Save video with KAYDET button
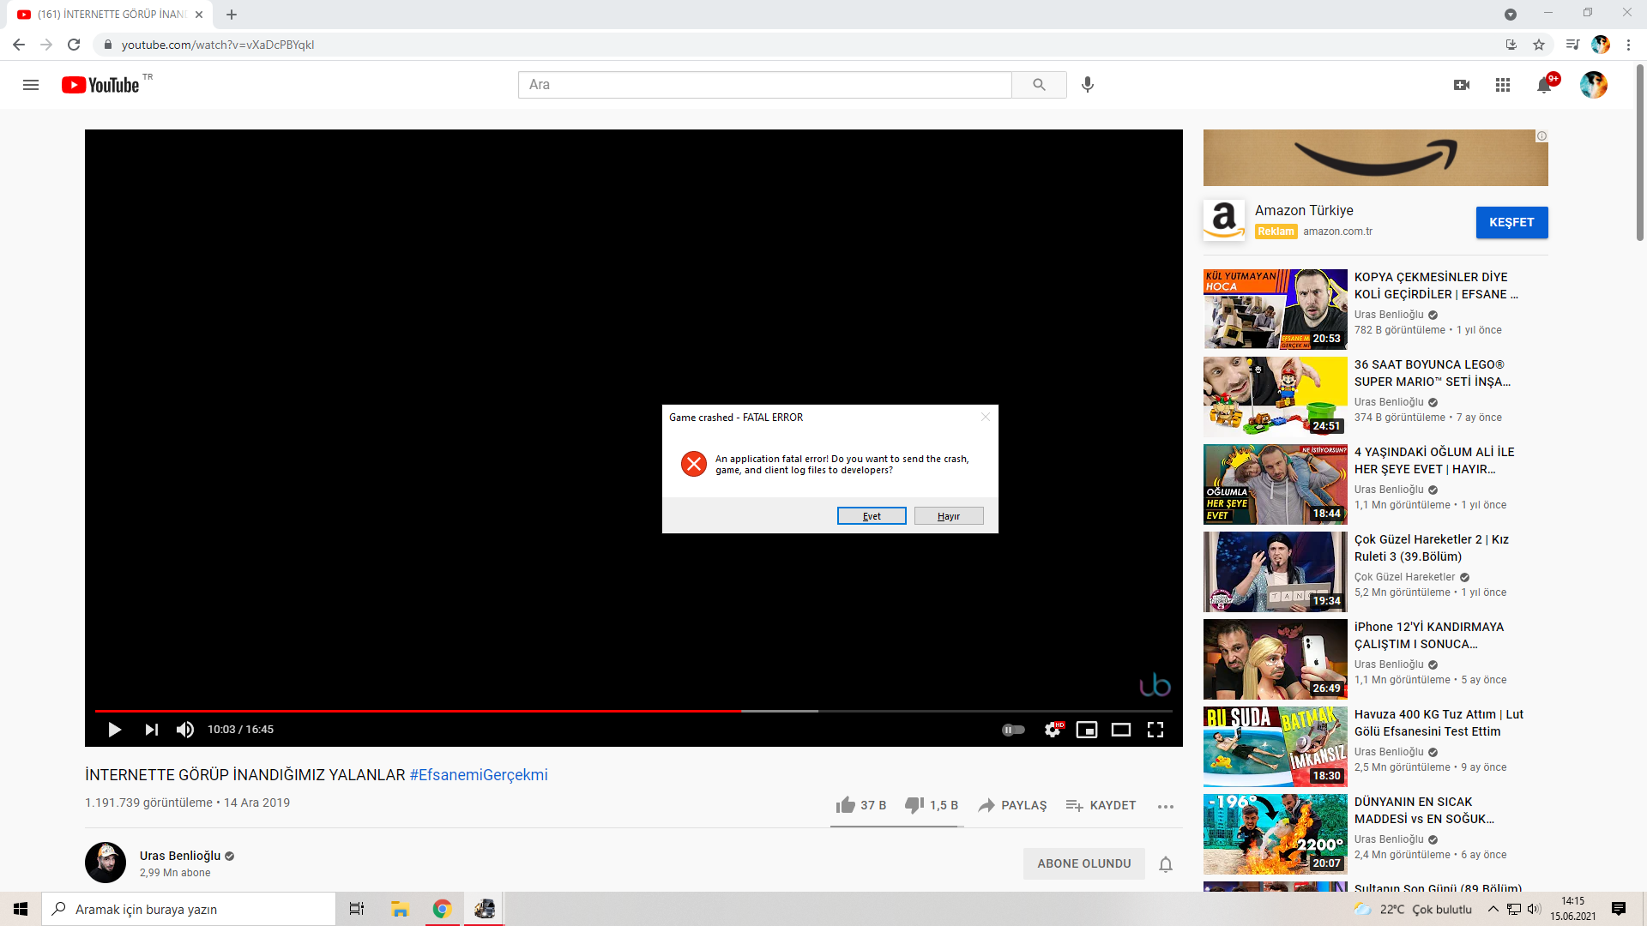 point(1101,805)
